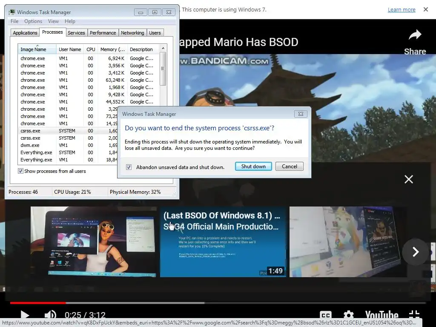
Task: Select the selected csrss.exe SYSTEM row
Action: coord(68,131)
